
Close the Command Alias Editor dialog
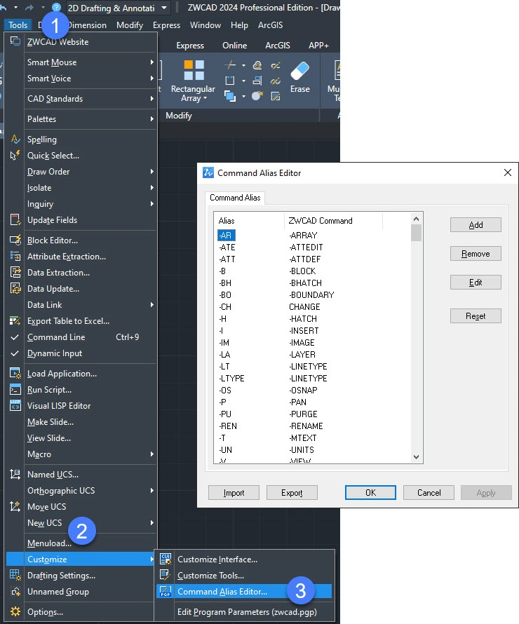508,172
